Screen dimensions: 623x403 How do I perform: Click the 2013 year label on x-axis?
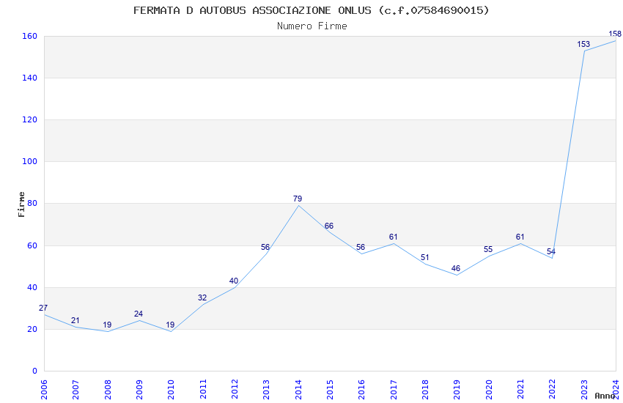(266, 389)
